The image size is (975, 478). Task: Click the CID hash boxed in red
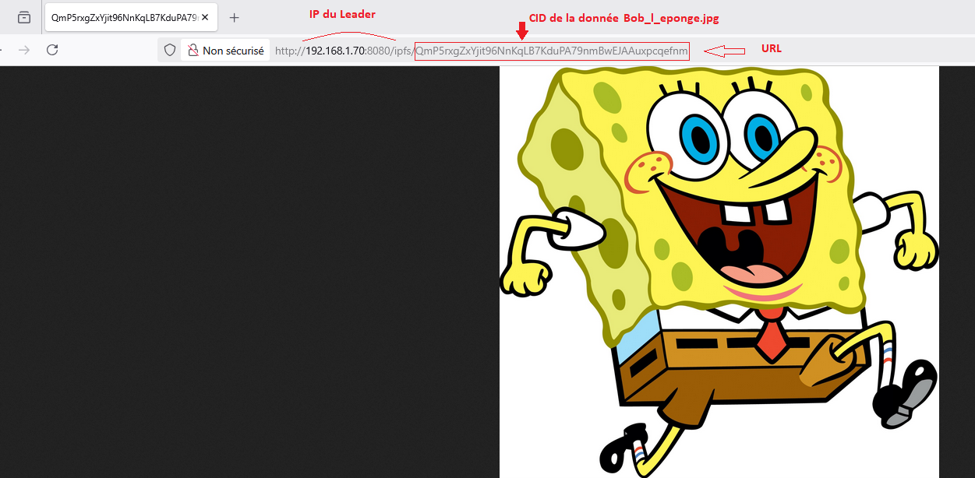coord(552,51)
